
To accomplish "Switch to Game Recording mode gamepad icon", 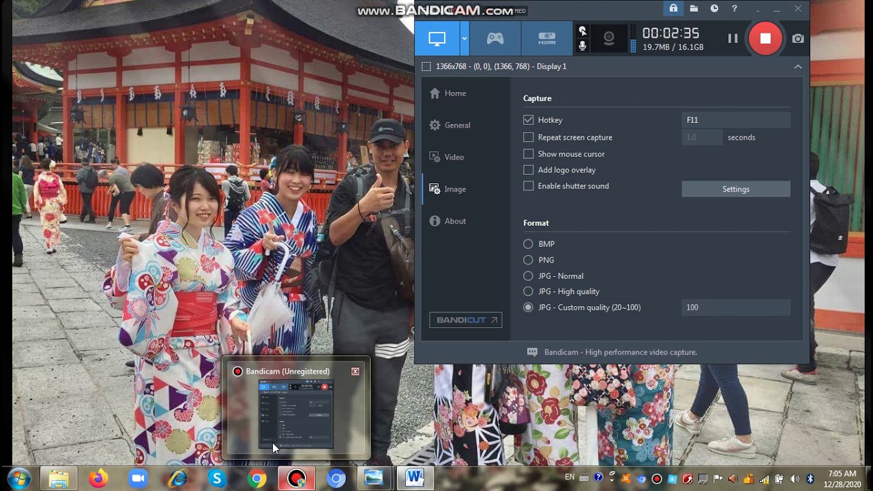I will pos(495,39).
